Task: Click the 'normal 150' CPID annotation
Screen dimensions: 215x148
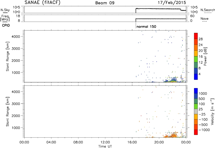Action: tap(146, 26)
